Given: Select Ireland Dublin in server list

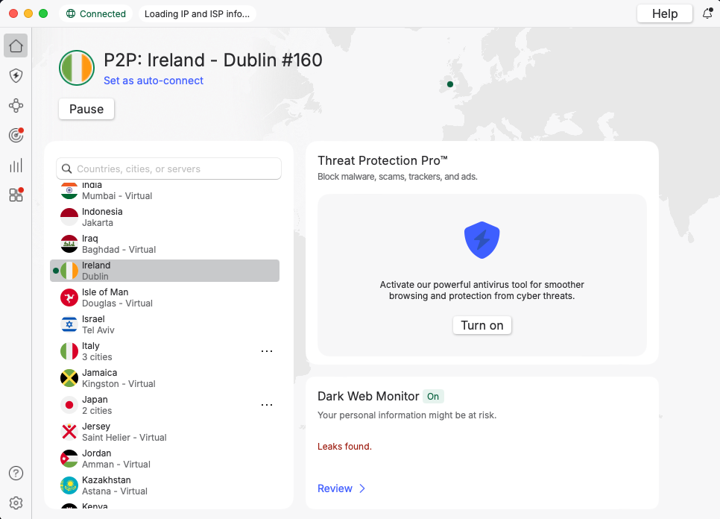Looking at the screenshot, I should point(165,271).
